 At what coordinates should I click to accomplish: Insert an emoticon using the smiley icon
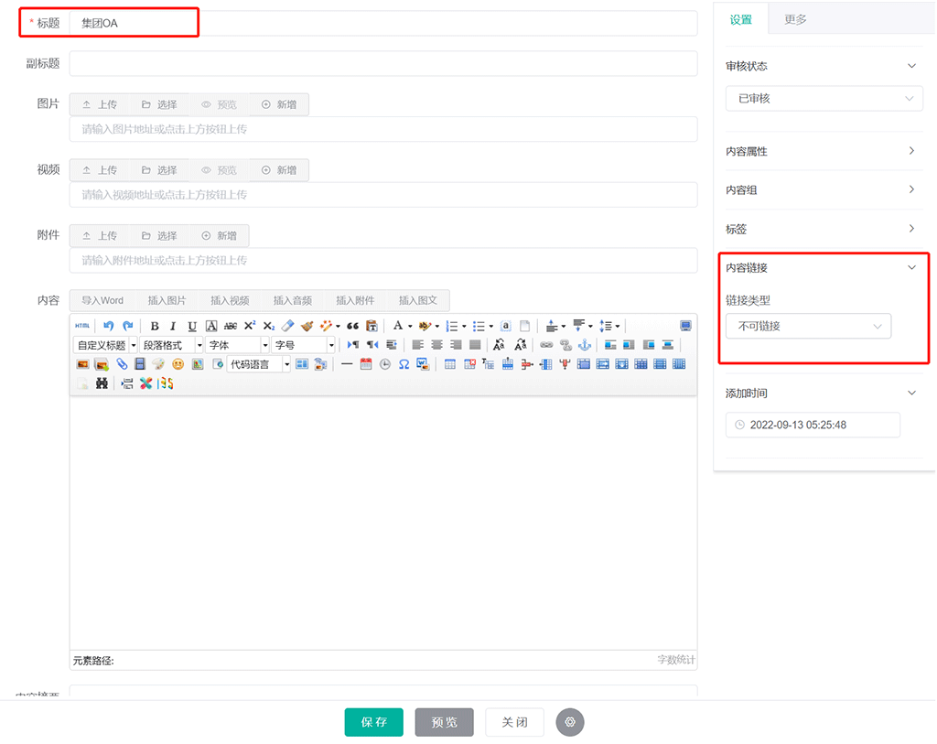tap(178, 364)
